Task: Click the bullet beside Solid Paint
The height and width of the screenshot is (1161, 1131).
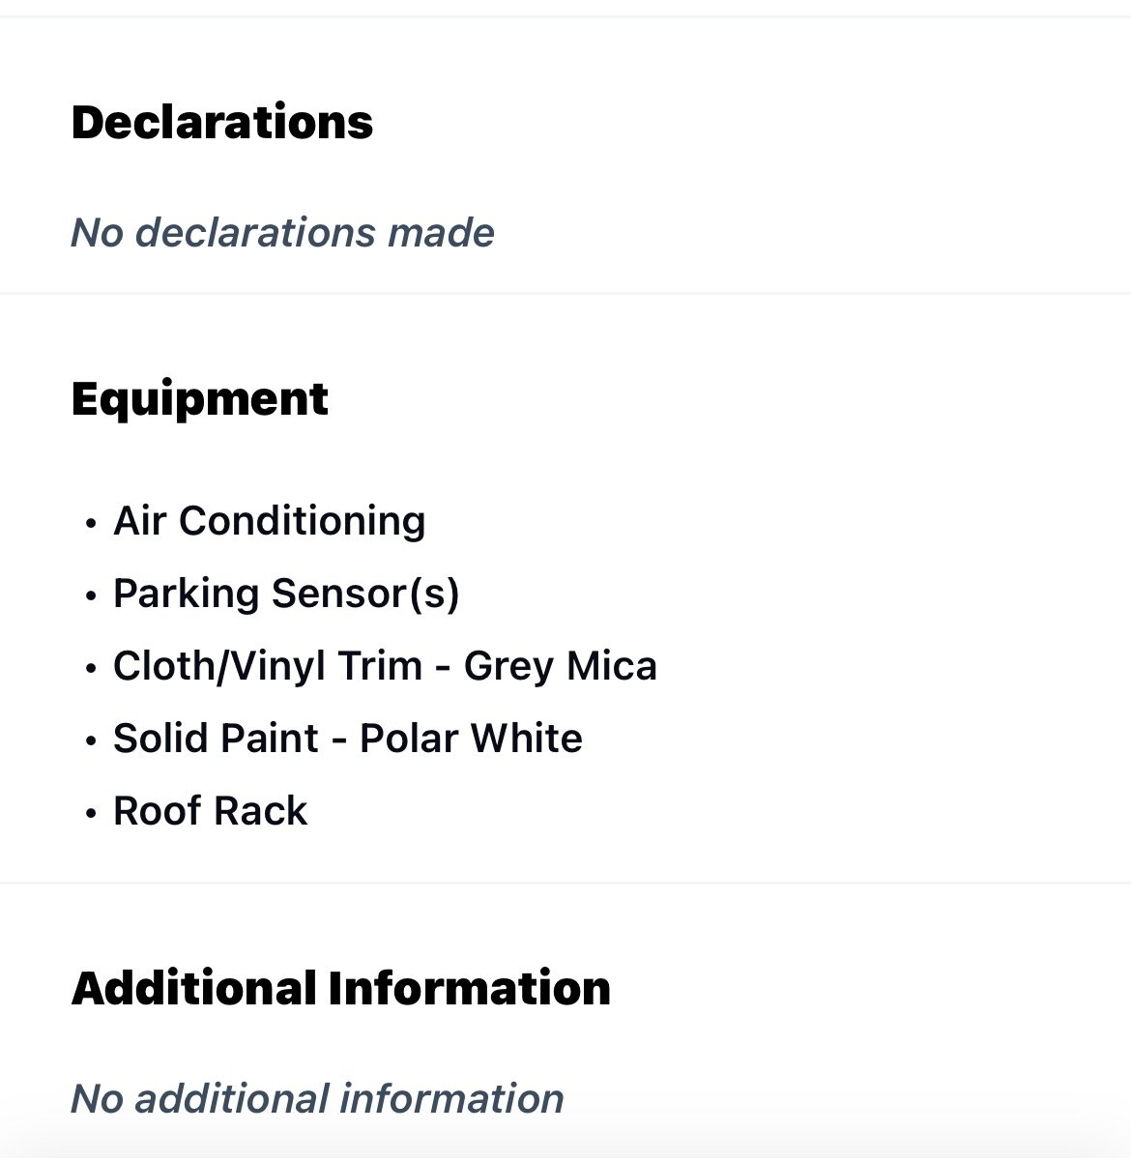Action: click(91, 742)
